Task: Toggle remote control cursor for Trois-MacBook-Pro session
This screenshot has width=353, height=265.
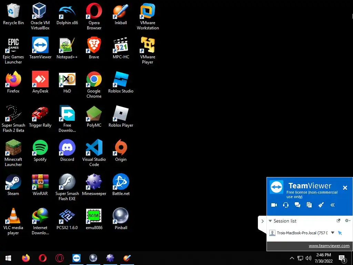Action: coord(340,233)
